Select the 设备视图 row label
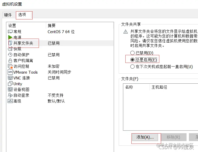 [x=21, y=89]
